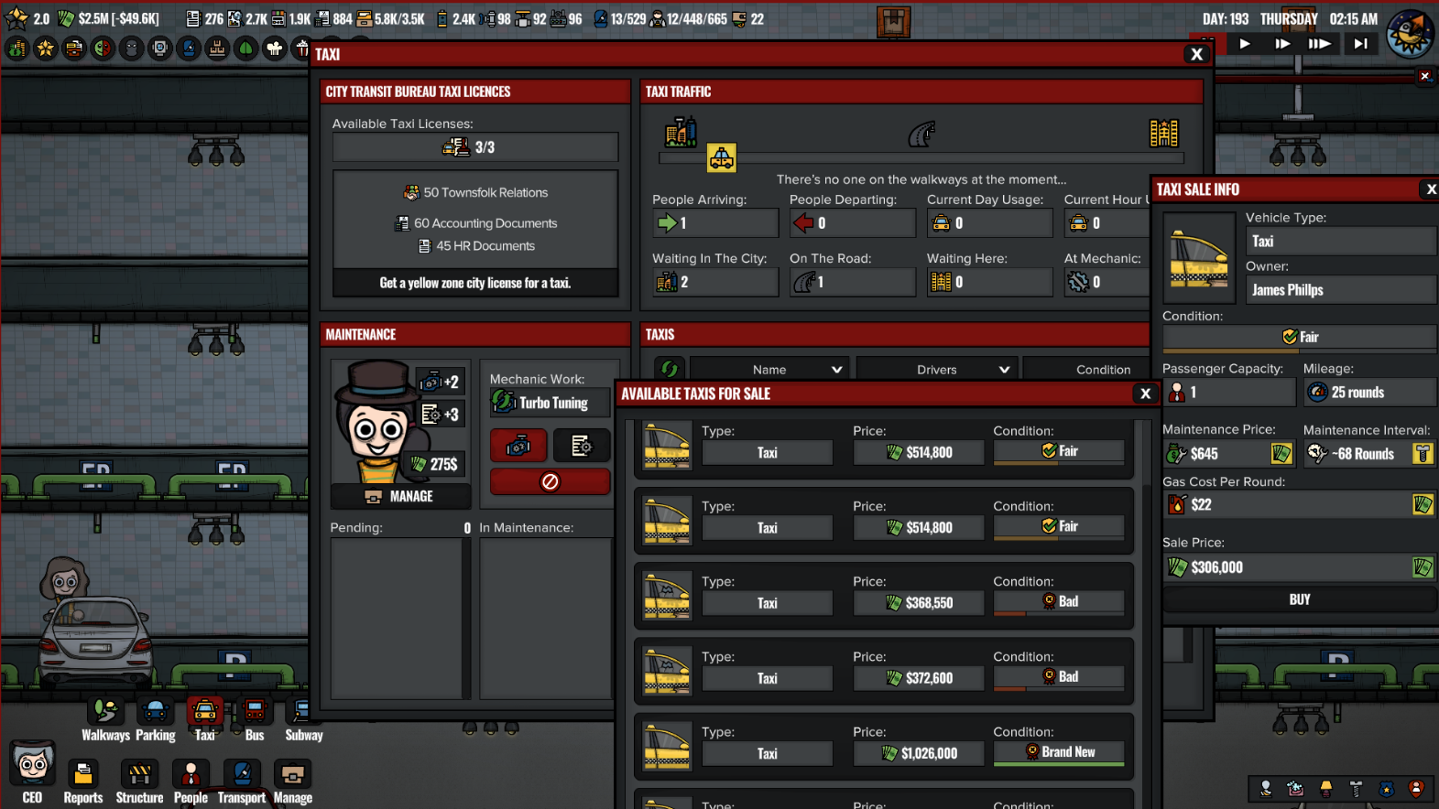Click the taxi marker on traffic slider
This screenshot has width=1439, height=809.
(x=721, y=158)
